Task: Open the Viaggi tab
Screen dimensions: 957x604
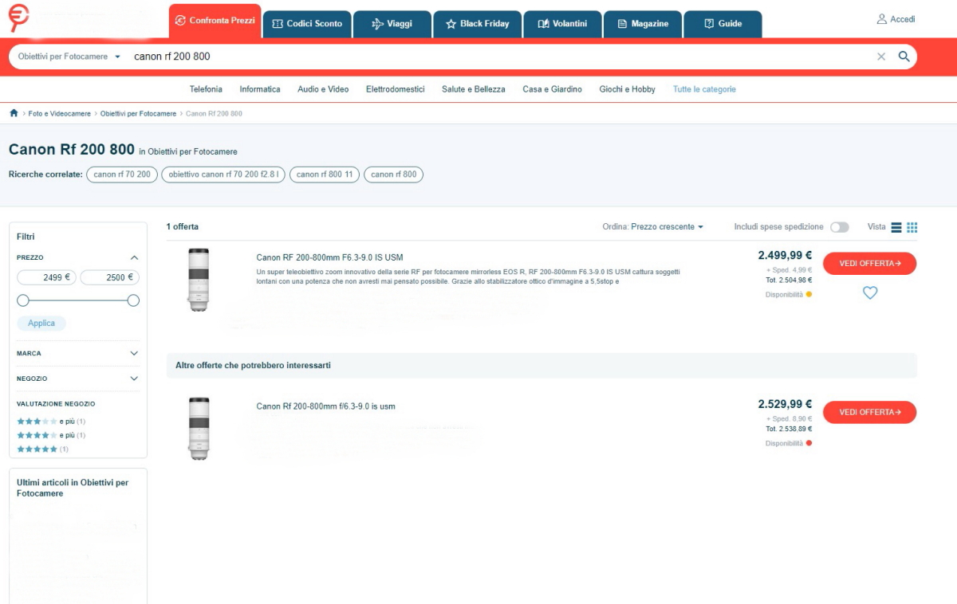Action: [x=392, y=24]
